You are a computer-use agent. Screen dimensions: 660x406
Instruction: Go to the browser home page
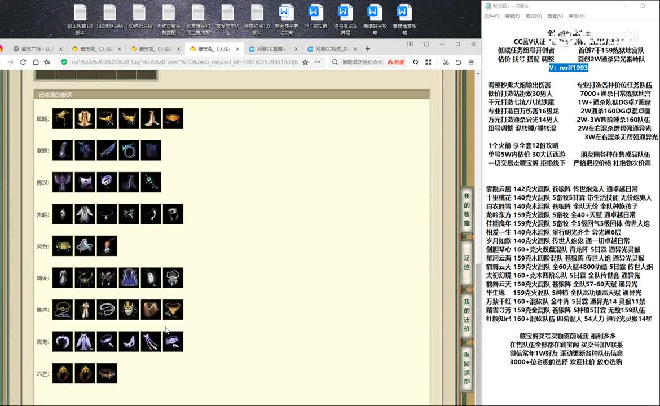click(36, 62)
